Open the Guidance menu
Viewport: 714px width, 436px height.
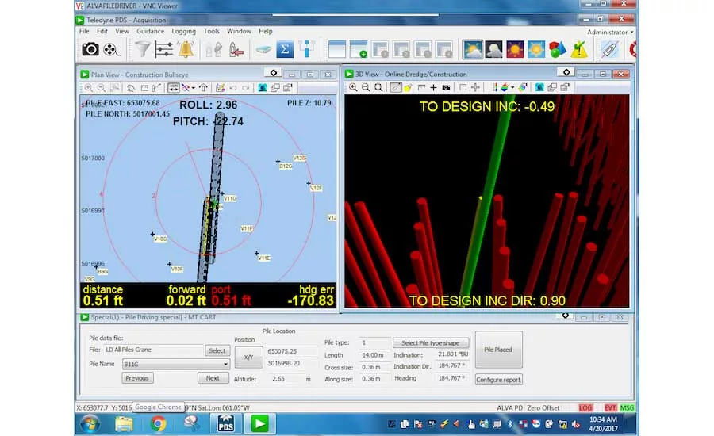(150, 31)
